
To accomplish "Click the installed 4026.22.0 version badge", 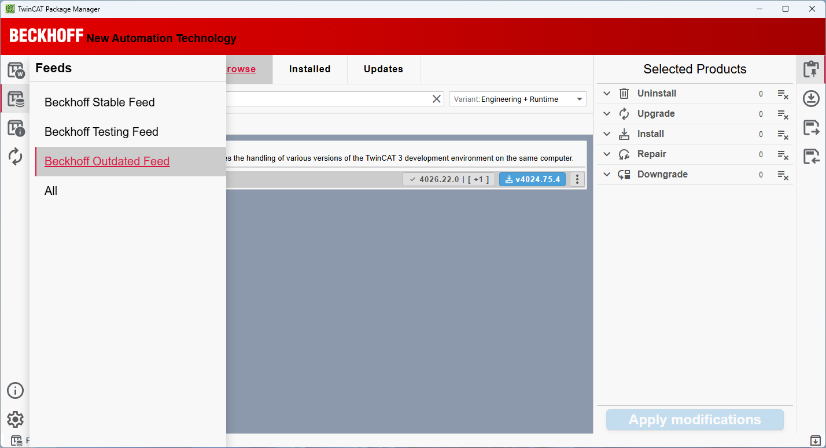I will [x=448, y=179].
